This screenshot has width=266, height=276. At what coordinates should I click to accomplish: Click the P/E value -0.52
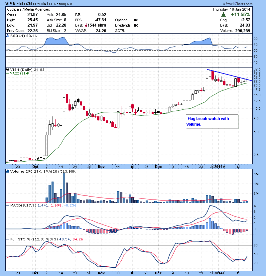[x=101, y=15]
